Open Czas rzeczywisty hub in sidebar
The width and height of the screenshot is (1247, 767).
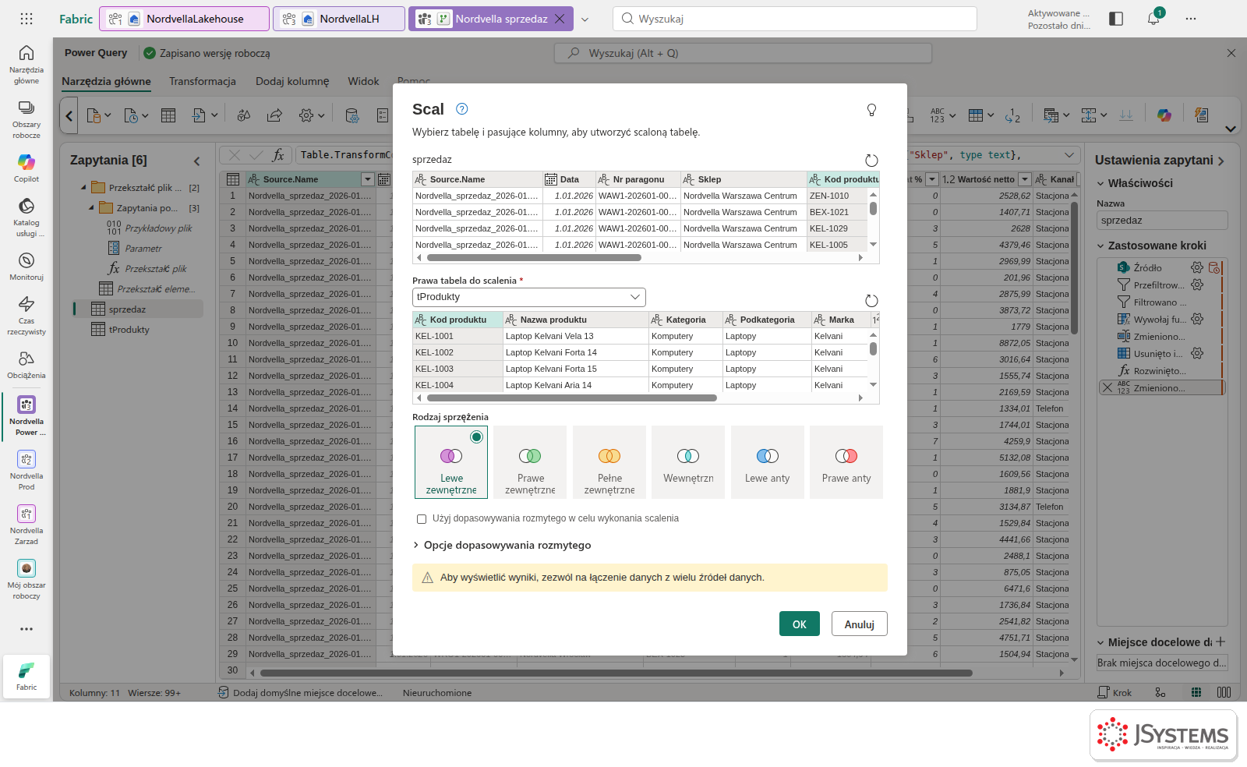click(26, 315)
